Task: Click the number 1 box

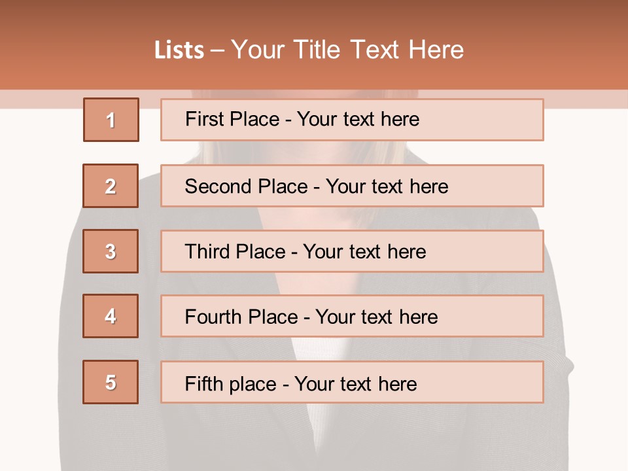Action: click(111, 120)
